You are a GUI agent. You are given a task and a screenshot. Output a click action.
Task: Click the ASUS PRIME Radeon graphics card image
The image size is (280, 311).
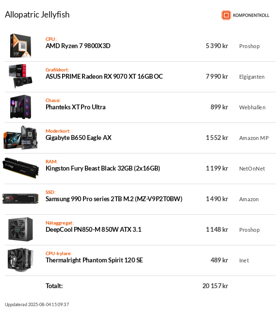tap(20, 76)
